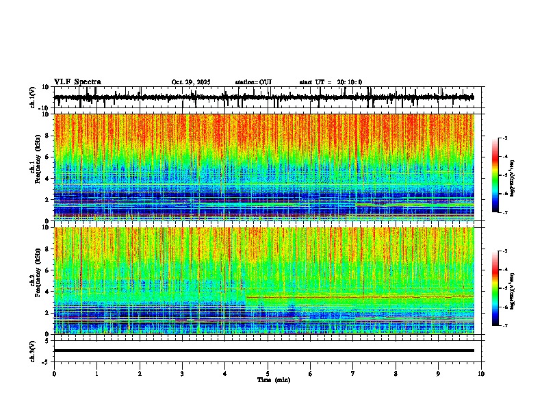The image size is (542, 419).
Task: Click the ch.3 flat black trace line
Action: [x=264, y=351]
